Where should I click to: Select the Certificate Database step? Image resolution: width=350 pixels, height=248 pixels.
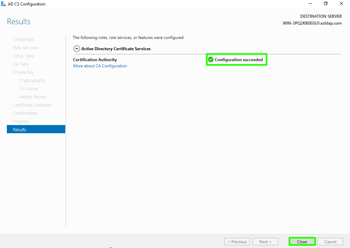(x=32, y=105)
